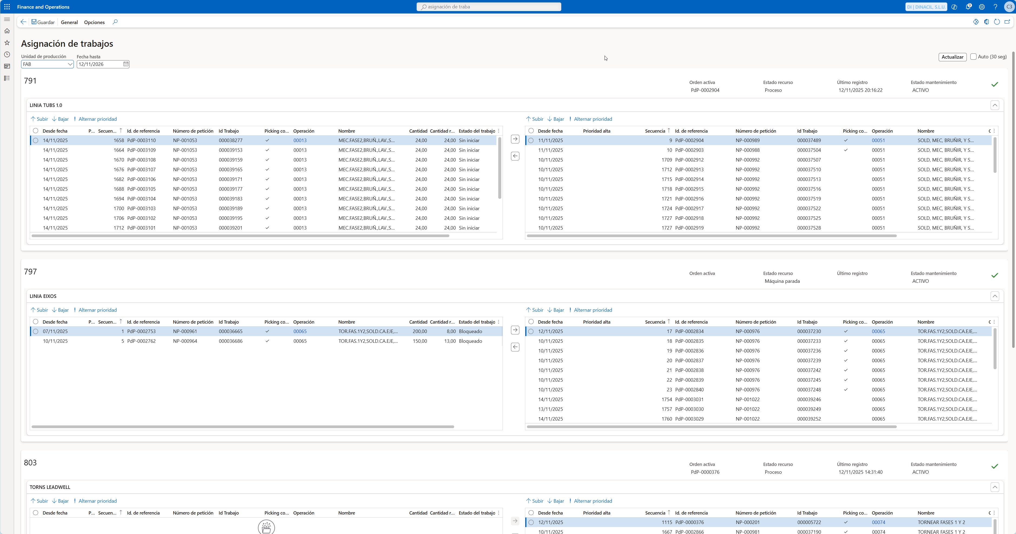
Task: Show Recent pages clock icon
Action: pos(7,54)
